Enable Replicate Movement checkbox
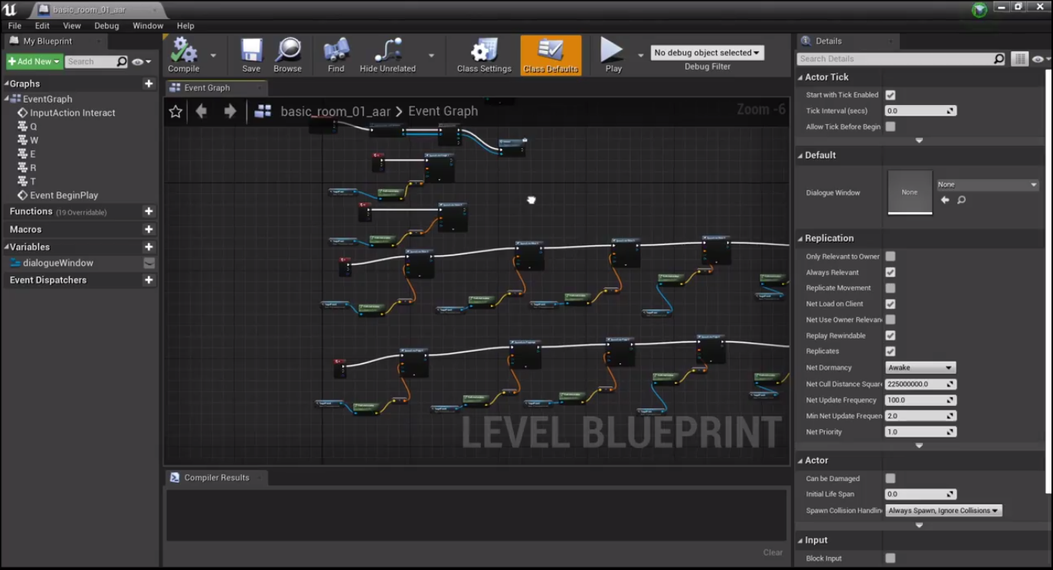 pos(890,288)
